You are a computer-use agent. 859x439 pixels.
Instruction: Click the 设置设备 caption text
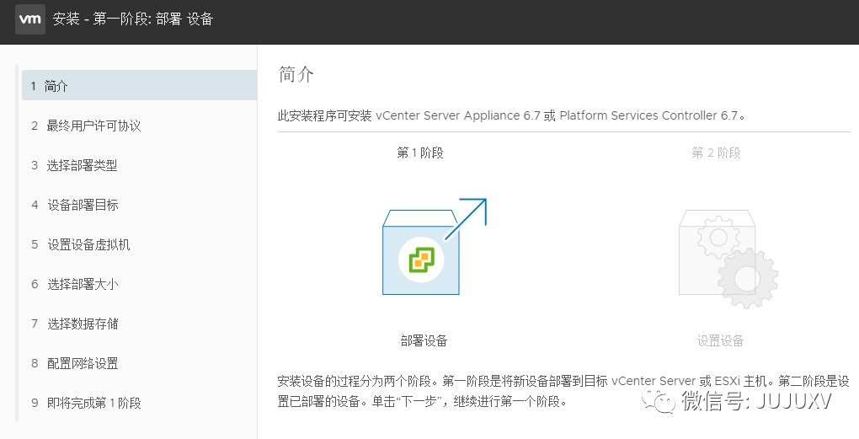click(720, 340)
